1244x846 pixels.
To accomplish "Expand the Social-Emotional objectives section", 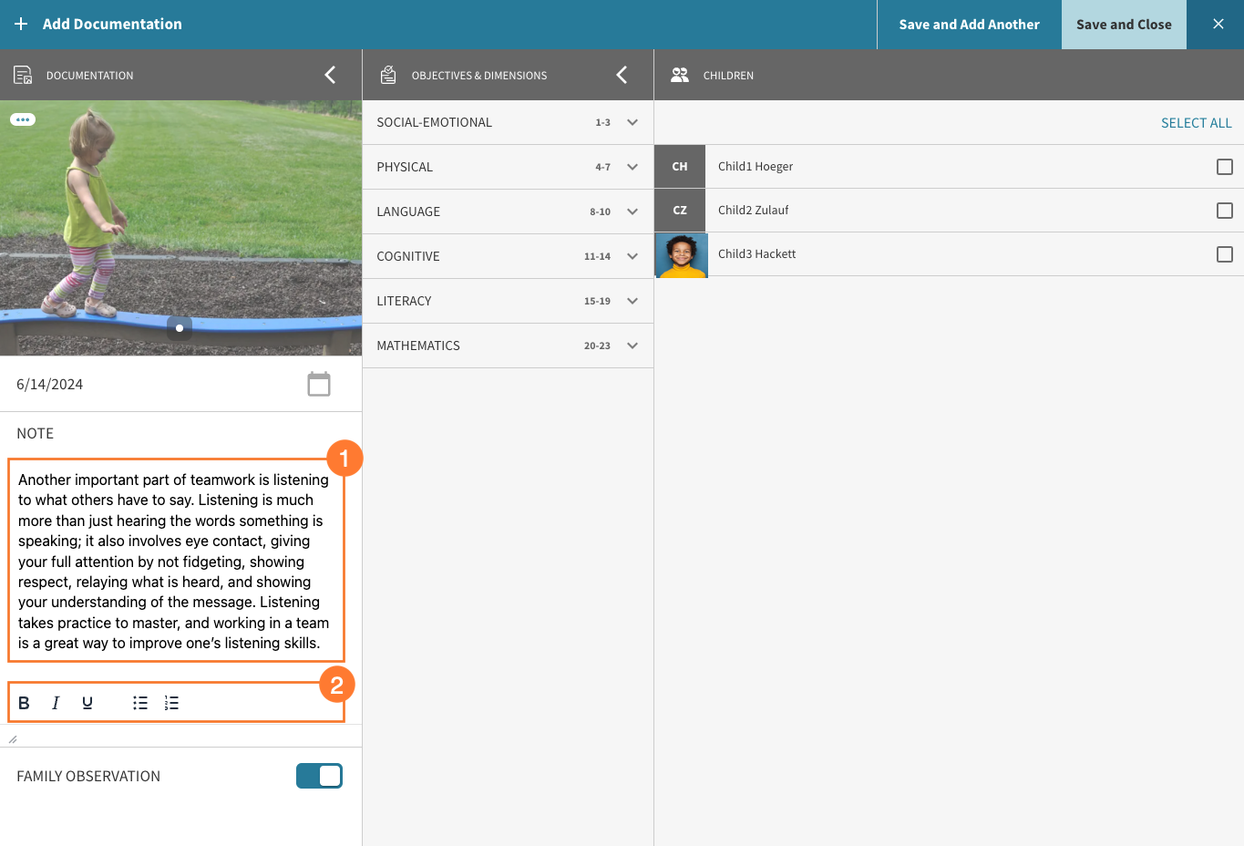I will tap(632, 121).
